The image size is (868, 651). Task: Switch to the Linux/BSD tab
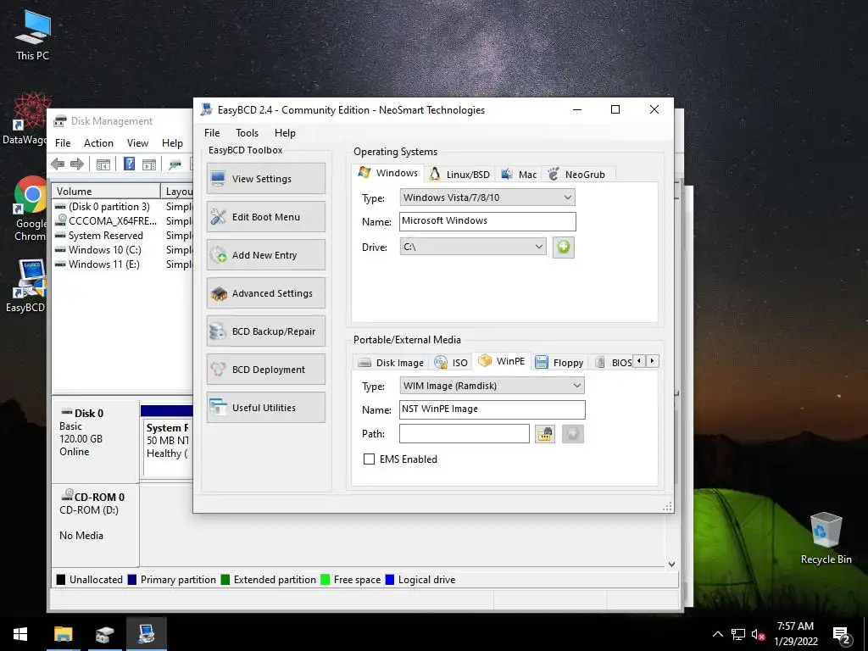pyautogui.click(x=460, y=175)
